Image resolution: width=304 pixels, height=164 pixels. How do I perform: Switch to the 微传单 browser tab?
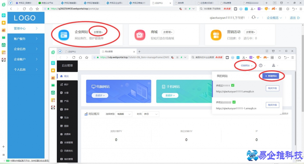[184, 3]
